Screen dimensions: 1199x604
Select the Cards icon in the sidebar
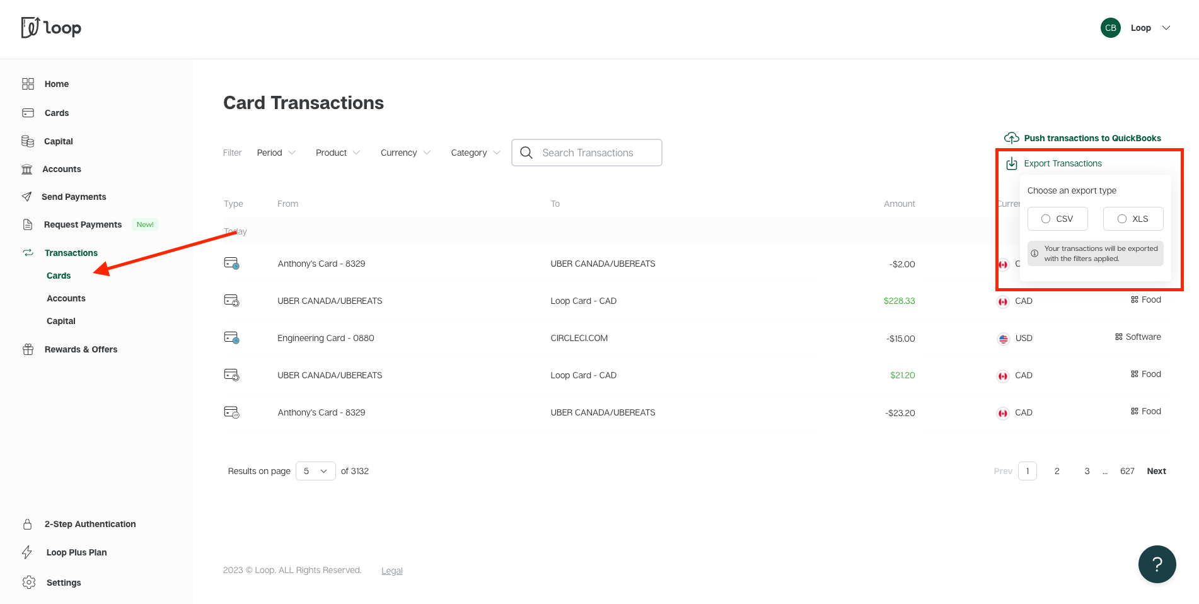pyautogui.click(x=28, y=112)
